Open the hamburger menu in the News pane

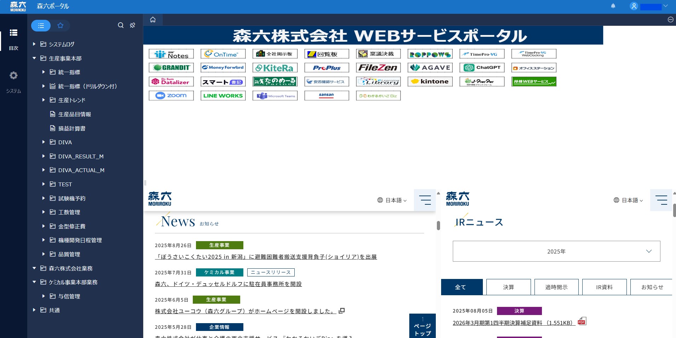[425, 200]
